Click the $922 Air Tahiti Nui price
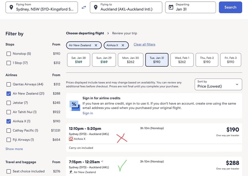Screen dimensions: 248x176 [x=57, y=112]
